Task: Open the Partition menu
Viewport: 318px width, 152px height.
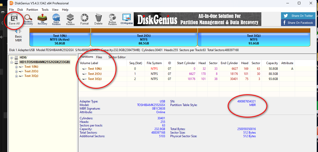Action: [x=32, y=10]
